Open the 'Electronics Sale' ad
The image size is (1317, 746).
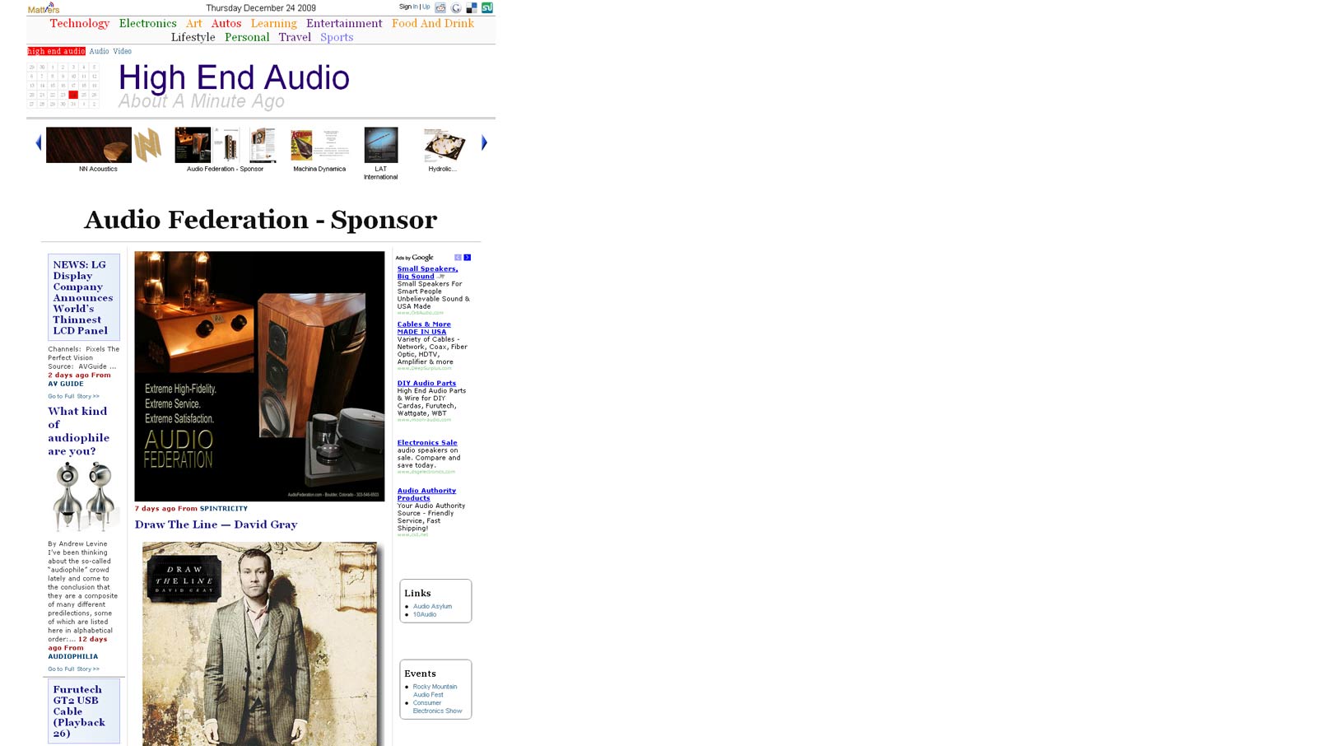coord(427,442)
